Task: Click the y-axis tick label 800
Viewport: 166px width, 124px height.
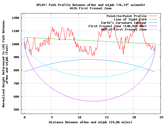Action: 16,70
